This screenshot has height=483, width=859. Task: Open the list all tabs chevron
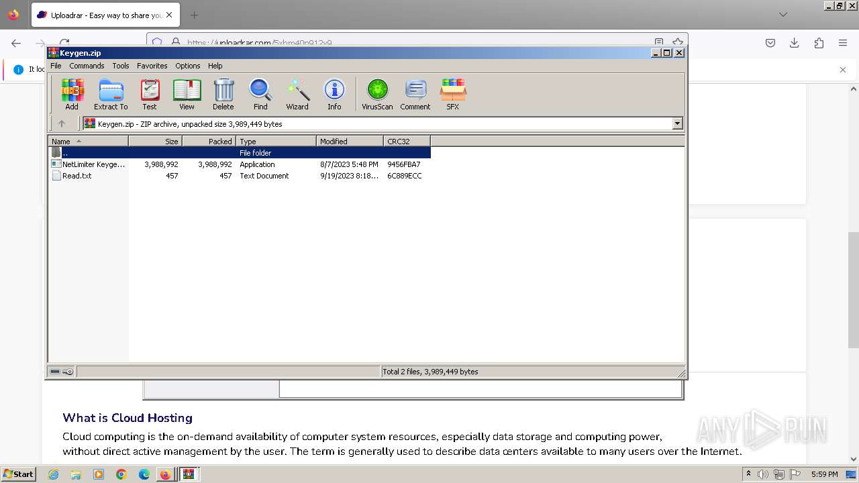click(782, 15)
